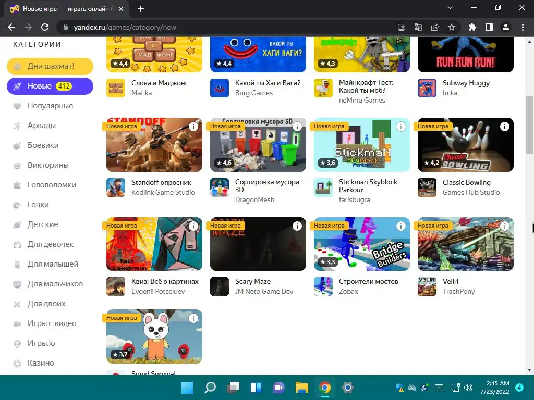Open info for Squid Survival card
The height and width of the screenshot is (400, 534).
[x=193, y=318]
